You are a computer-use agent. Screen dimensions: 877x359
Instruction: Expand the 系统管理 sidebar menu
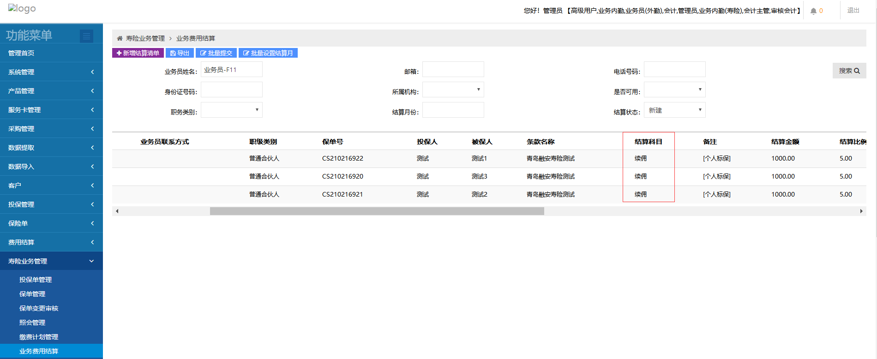tap(51, 72)
